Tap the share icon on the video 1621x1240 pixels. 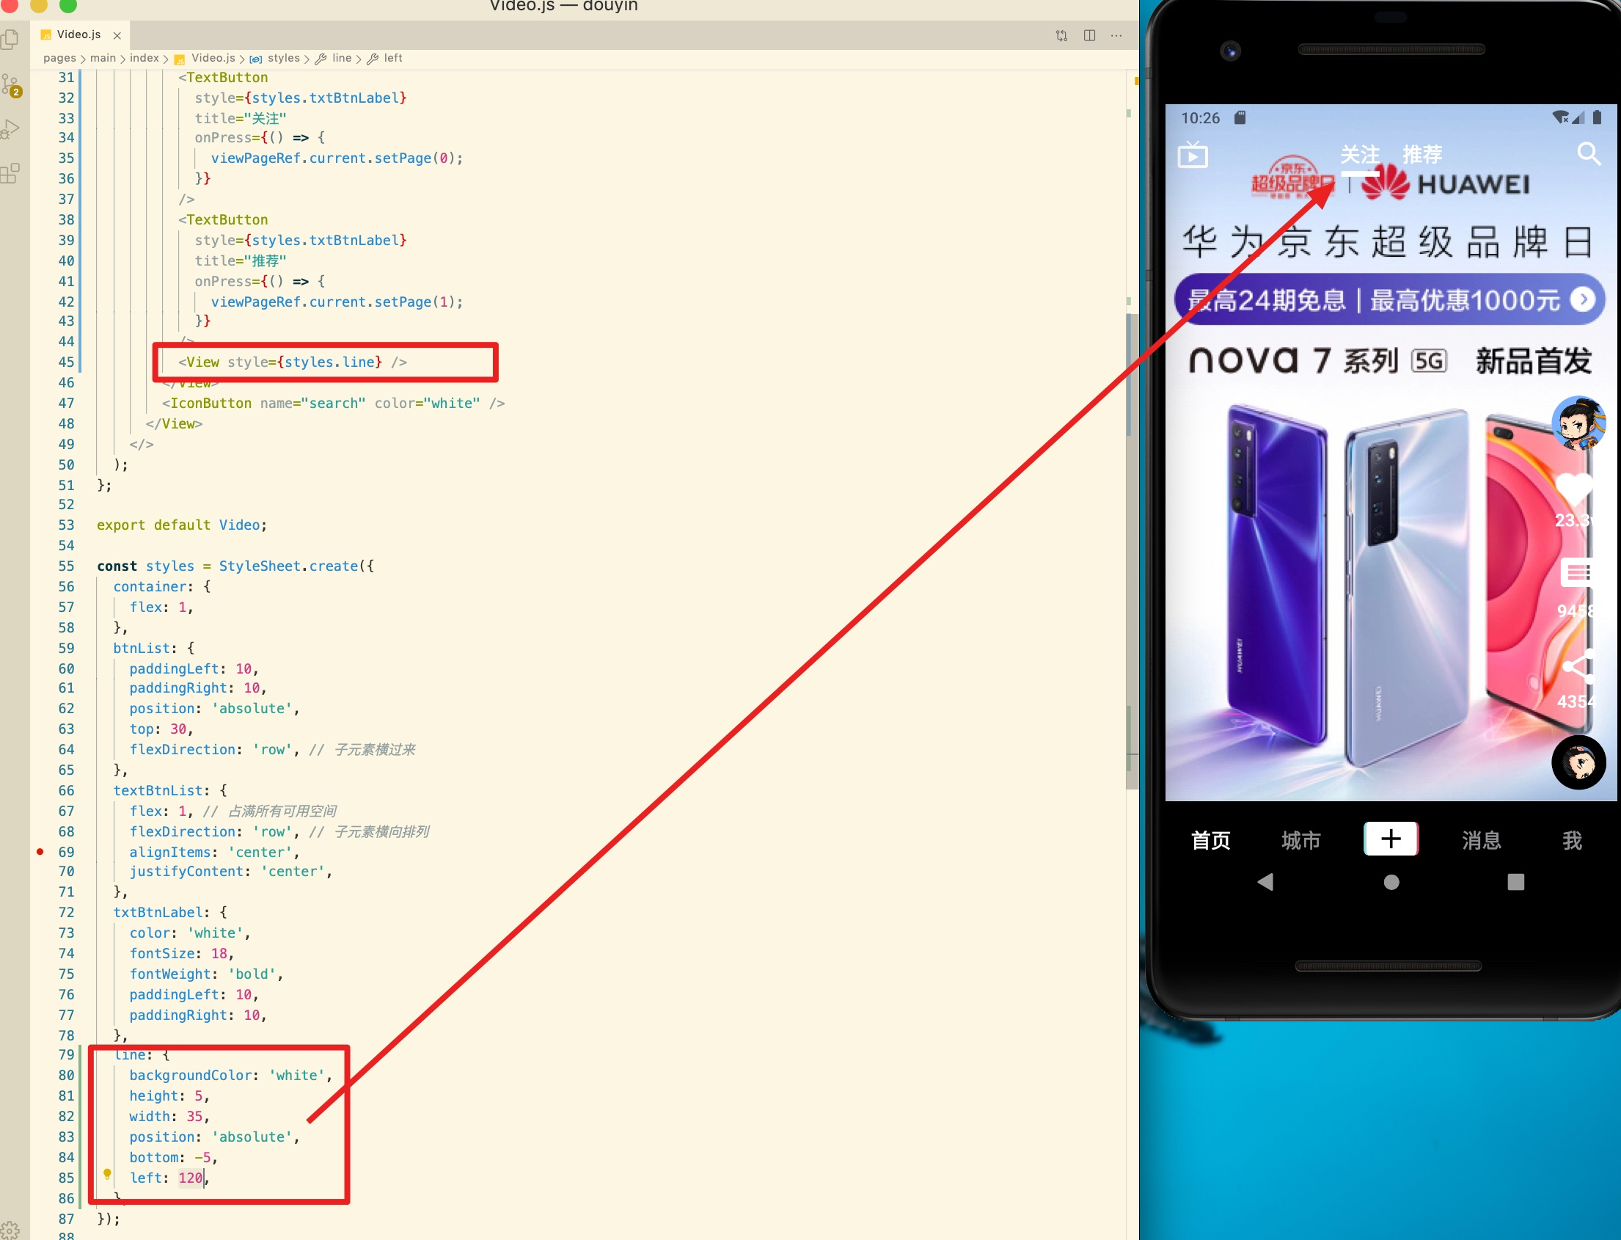click(1578, 667)
